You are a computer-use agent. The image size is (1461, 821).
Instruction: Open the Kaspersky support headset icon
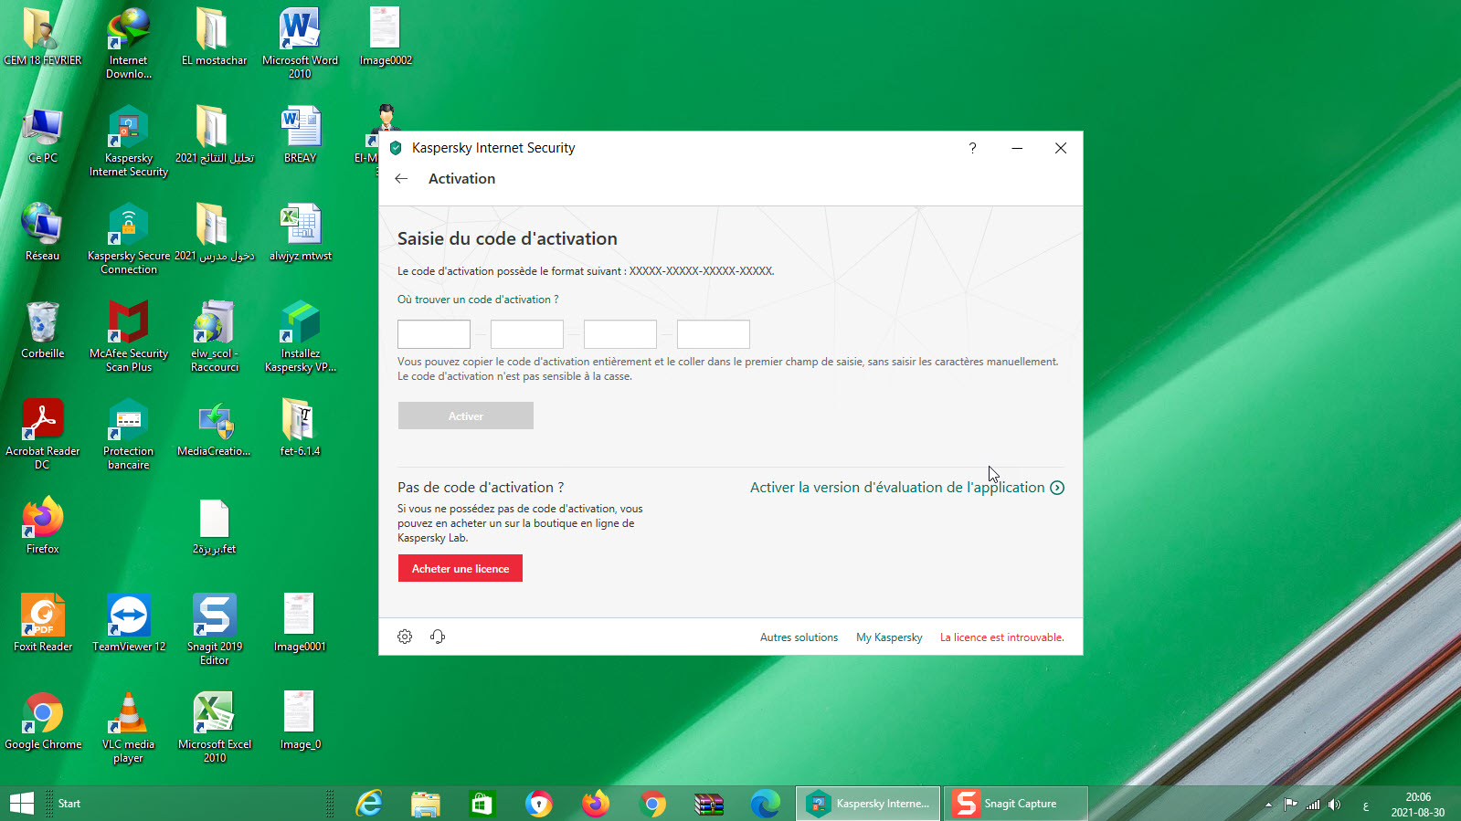point(438,637)
